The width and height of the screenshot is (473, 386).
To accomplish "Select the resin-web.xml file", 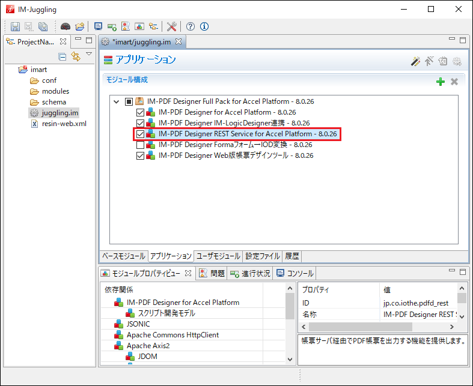I will click(x=64, y=124).
